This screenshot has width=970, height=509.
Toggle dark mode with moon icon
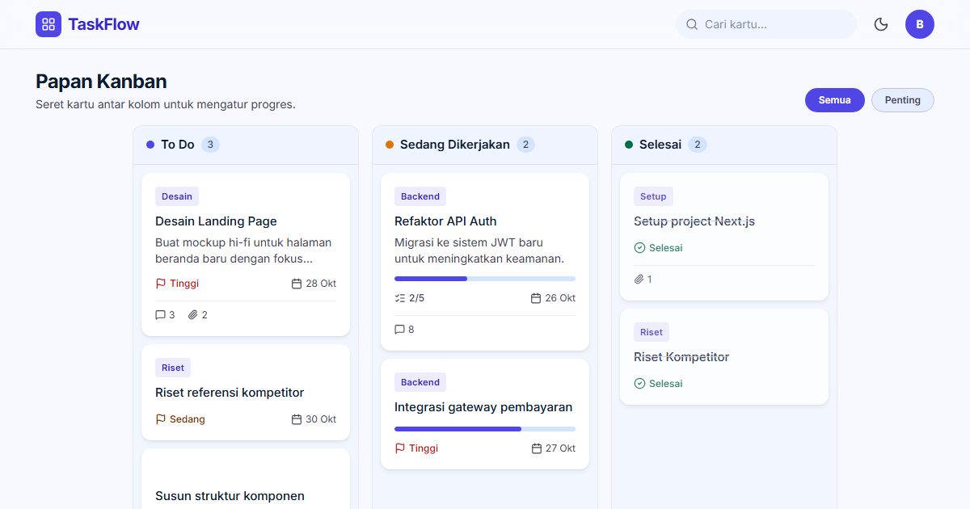[881, 24]
